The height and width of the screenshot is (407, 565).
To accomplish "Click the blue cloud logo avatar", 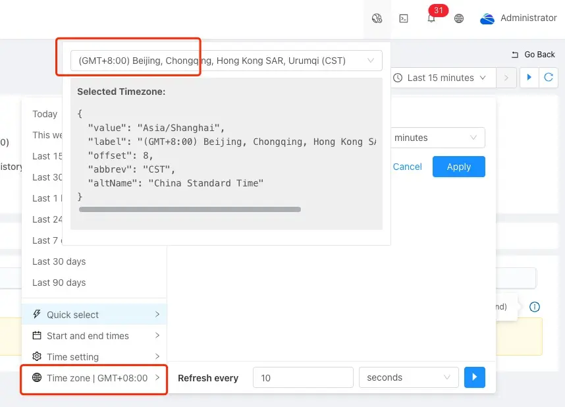I will 487,18.
